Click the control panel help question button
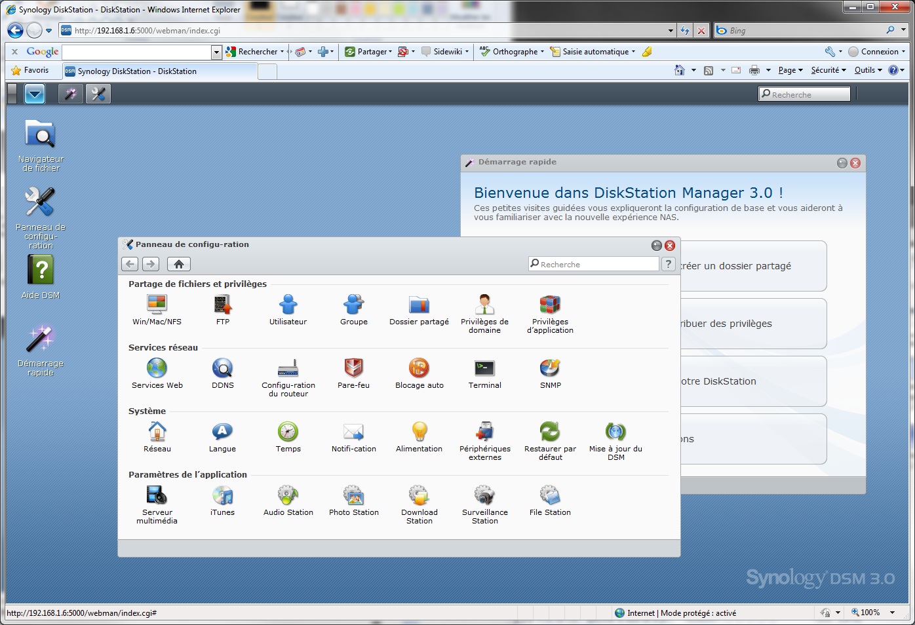The width and height of the screenshot is (915, 625). click(668, 264)
